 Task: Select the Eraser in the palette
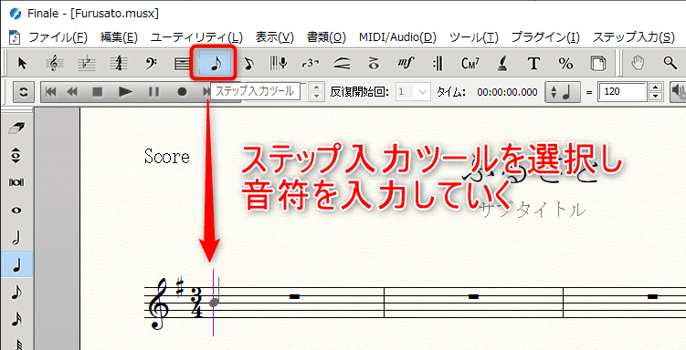coord(16,128)
